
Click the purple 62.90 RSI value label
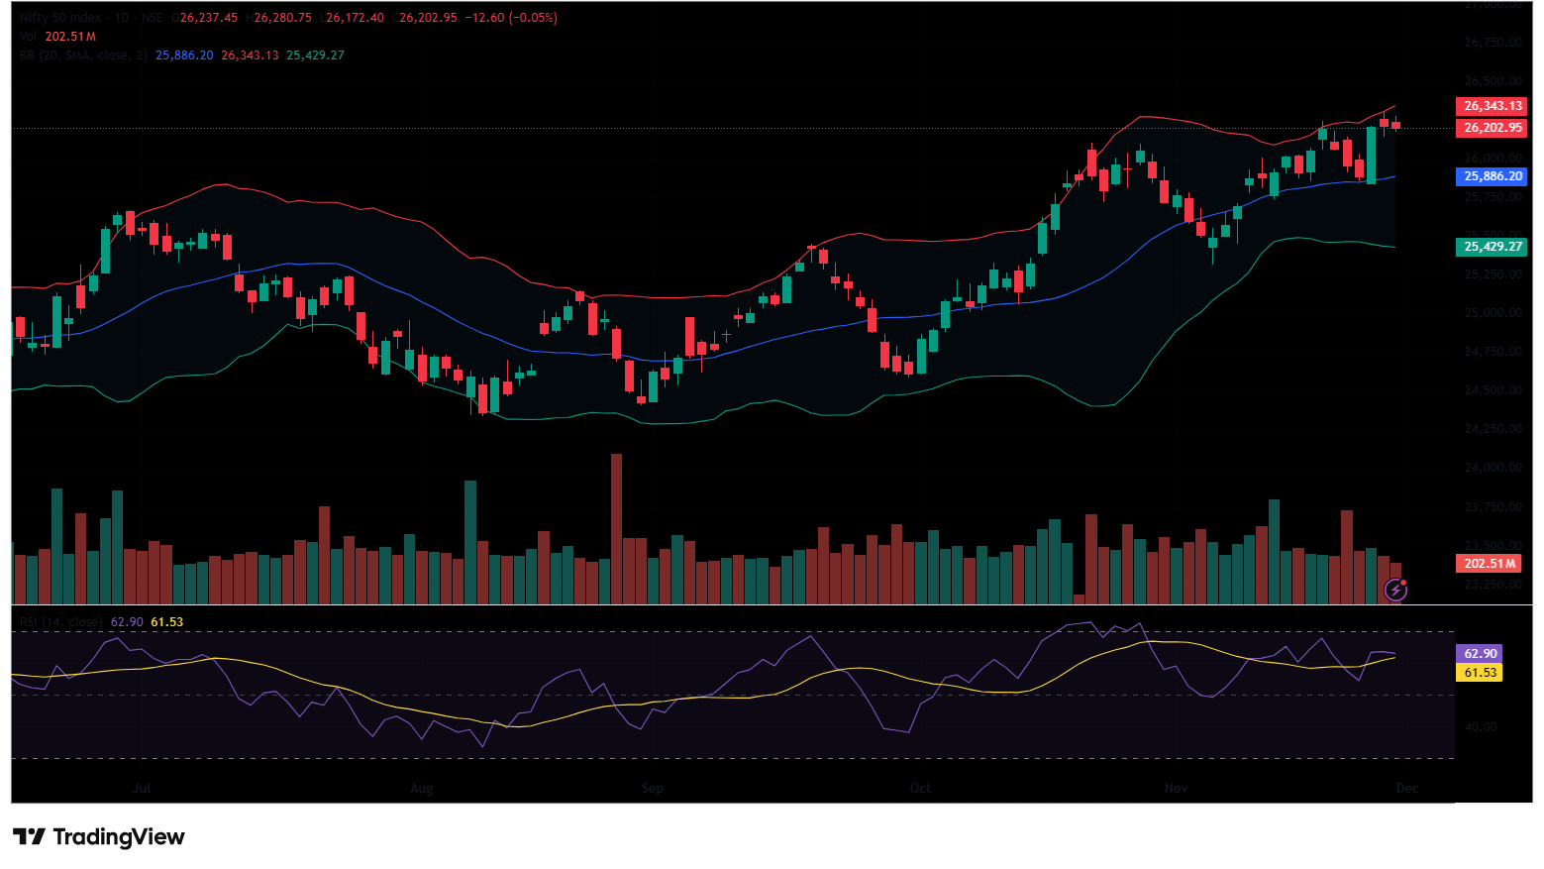pyautogui.click(x=1480, y=654)
